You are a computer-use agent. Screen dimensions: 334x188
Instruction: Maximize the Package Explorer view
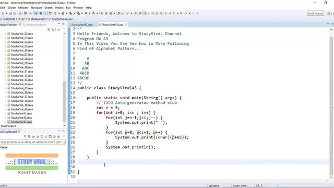[63, 24]
